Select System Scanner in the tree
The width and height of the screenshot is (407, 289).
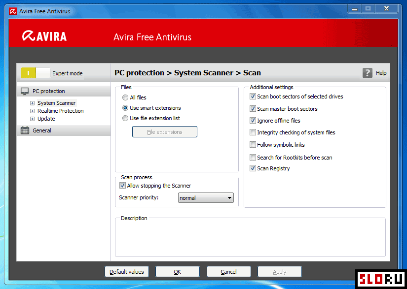(57, 103)
